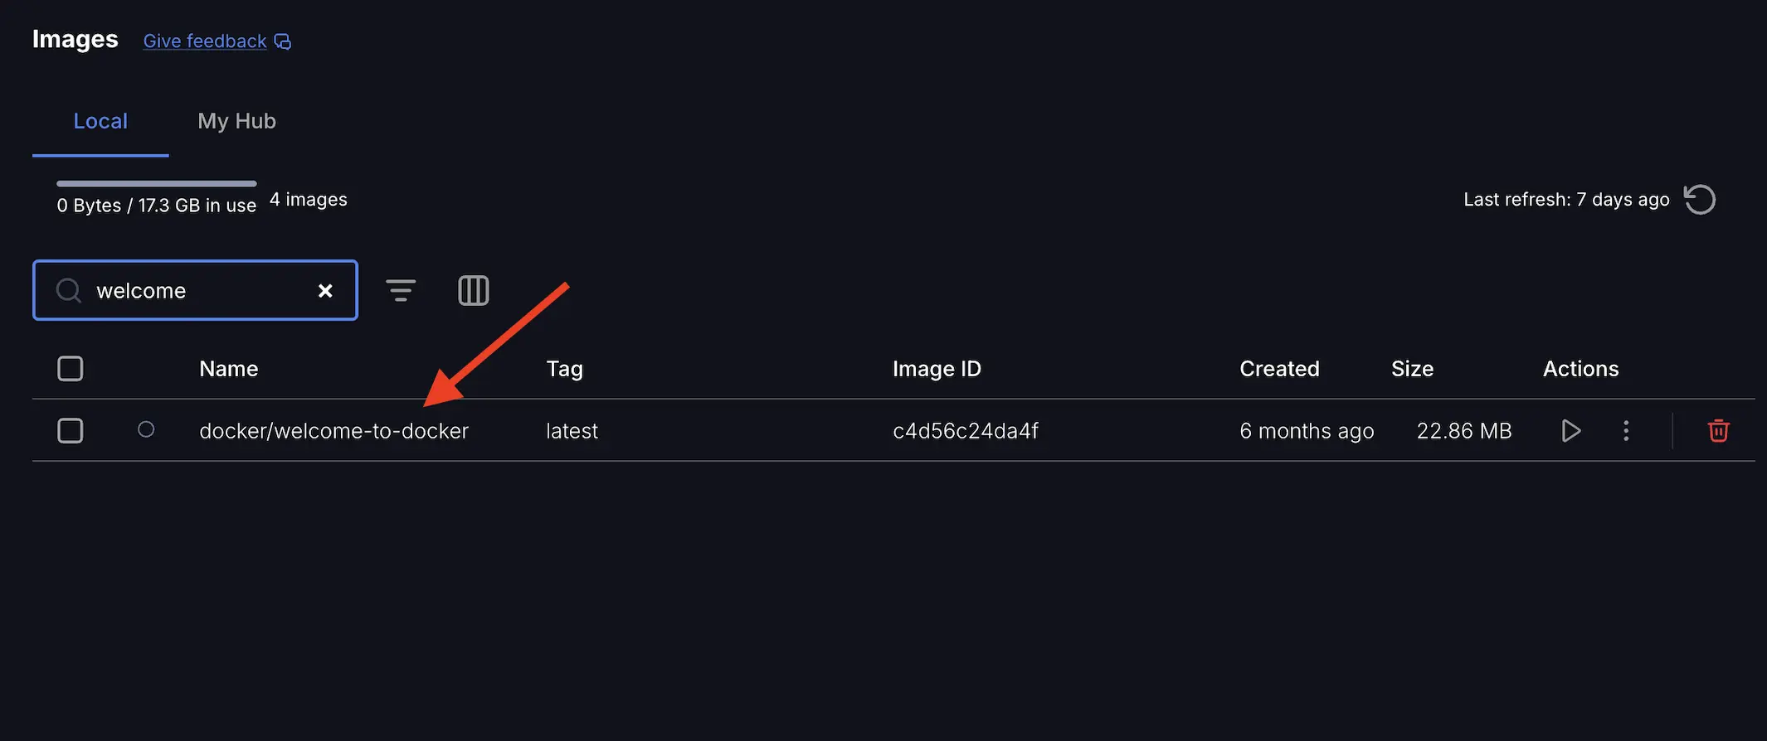Check the docker/welcome-to-docker row checkbox
This screenshot has height=741, width=1767.
pyautogui.click(x=70, y=430)
